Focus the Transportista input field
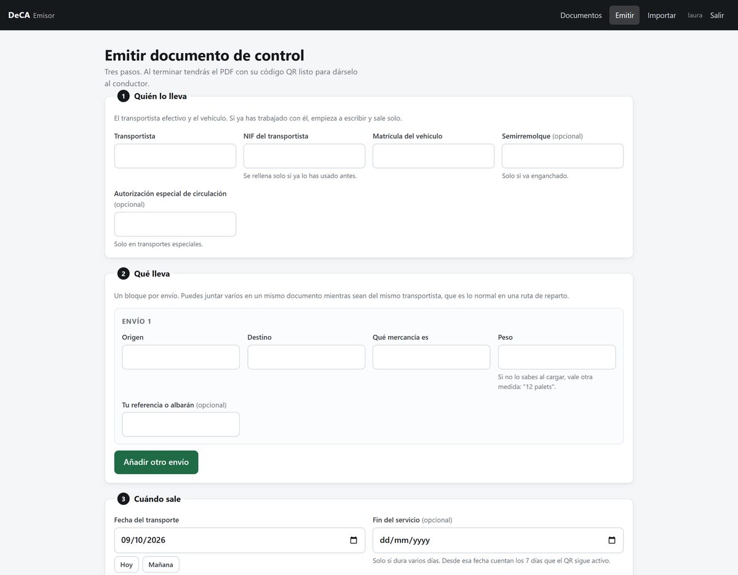Viewport: 738px width, 575px height. tap(175, 156)
